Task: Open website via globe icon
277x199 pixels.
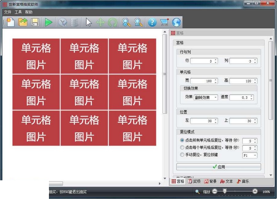Action: coord(176,22)
